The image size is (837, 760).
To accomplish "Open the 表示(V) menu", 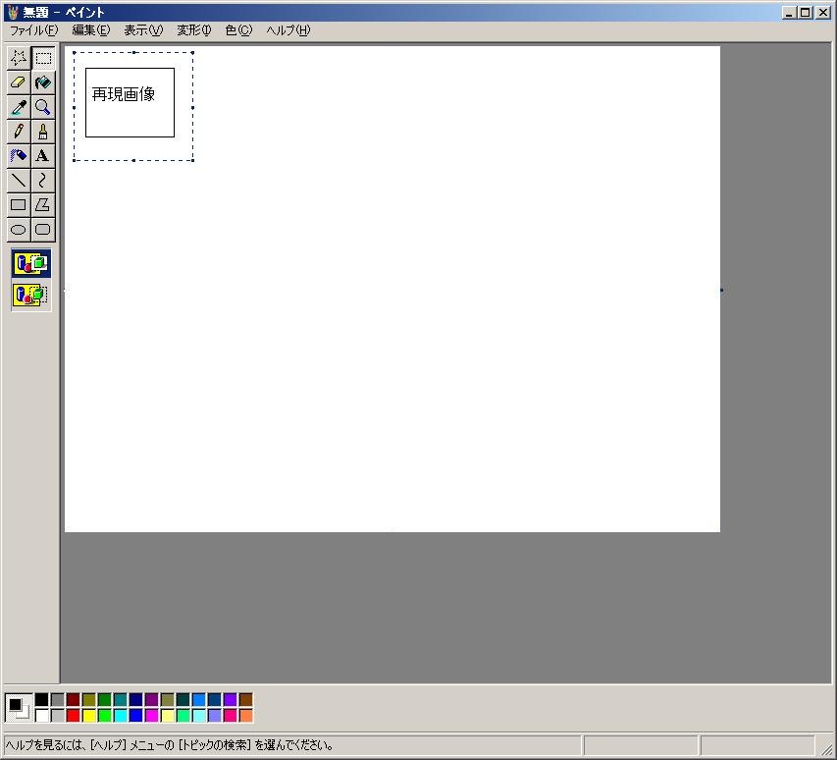I will coord(143,30).
